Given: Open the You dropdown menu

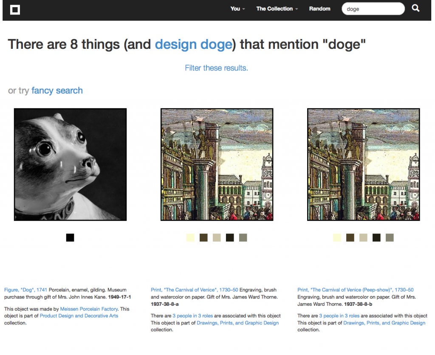Looking at the screenshot, I should coord(237,9).
